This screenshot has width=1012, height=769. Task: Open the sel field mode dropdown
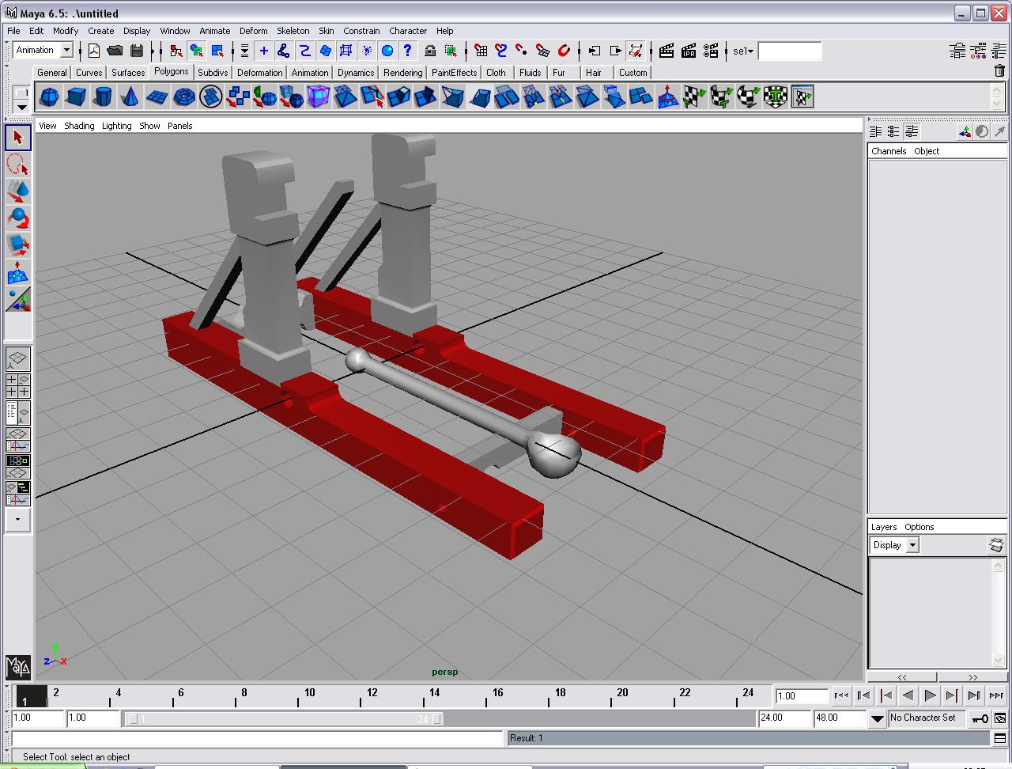[x=742, y=51]
